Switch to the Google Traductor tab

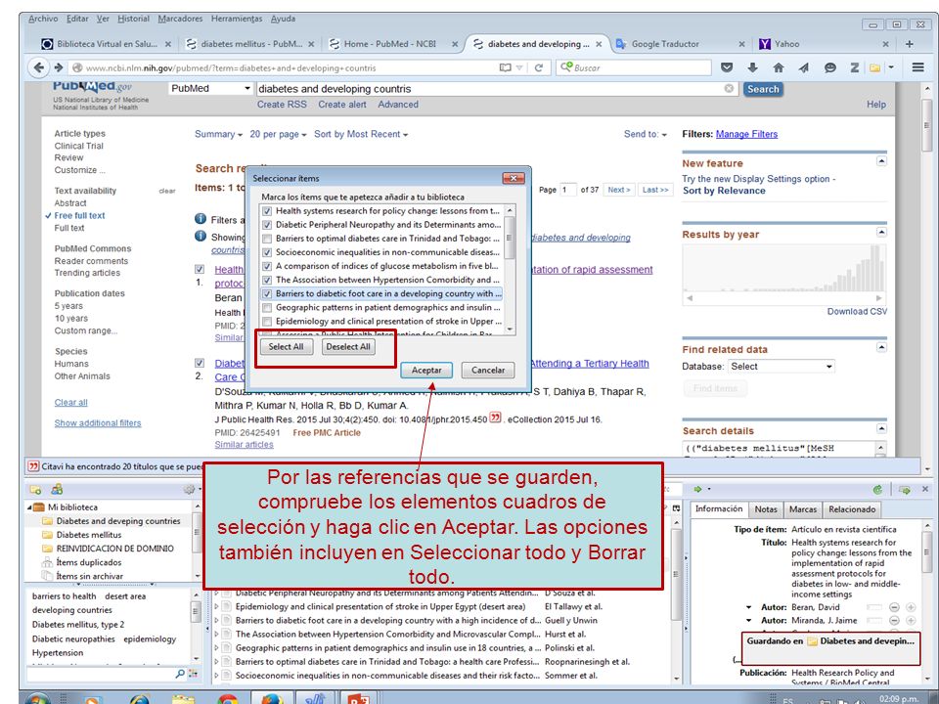coord(680,44)
